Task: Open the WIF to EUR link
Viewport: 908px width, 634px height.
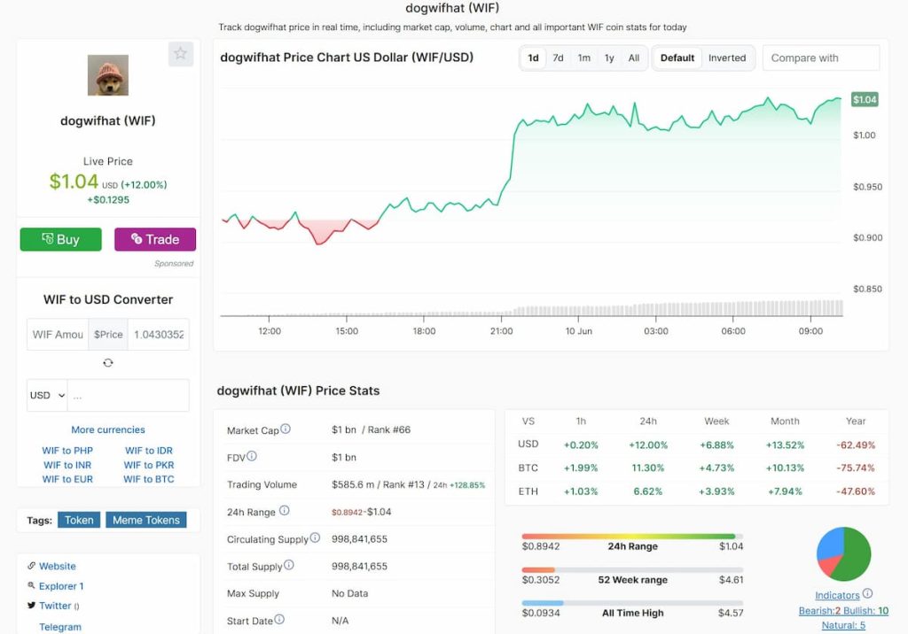Action: pyautogui.click(x=67, y=480)
